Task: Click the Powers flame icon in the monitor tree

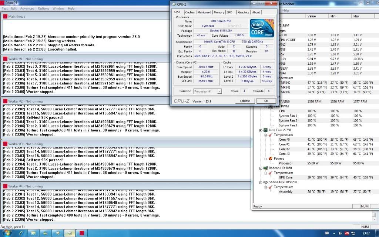Action: [271, 158]
